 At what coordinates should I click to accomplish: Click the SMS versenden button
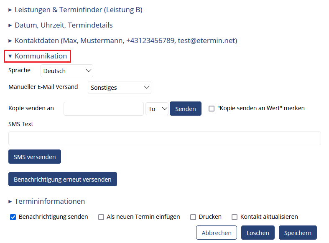[35, 157]
